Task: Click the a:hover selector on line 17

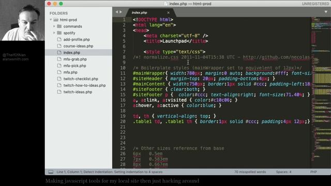Action: (142, 105)
